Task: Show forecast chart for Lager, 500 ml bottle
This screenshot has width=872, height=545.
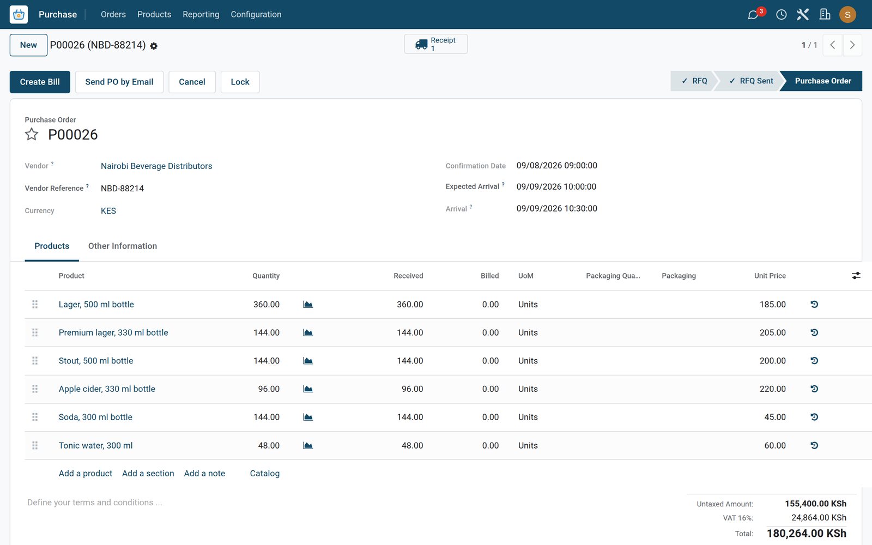Action: pyautogui.click(x=308, y=305)
